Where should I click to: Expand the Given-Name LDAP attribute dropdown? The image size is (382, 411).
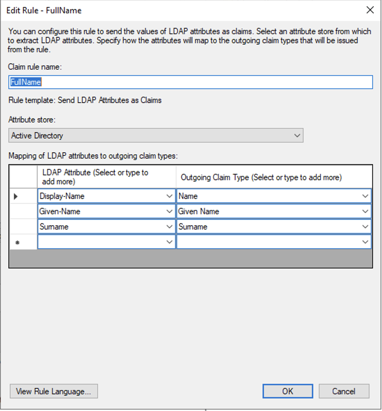(x=169, y=211)
